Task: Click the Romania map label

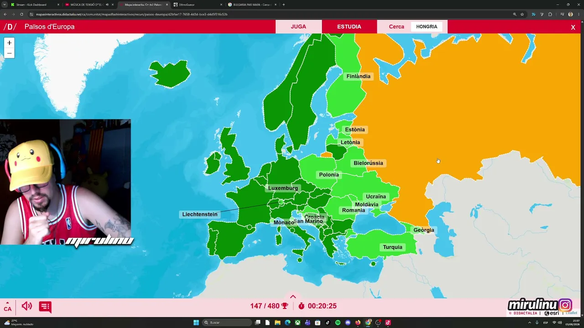Action: pos(354,210)
